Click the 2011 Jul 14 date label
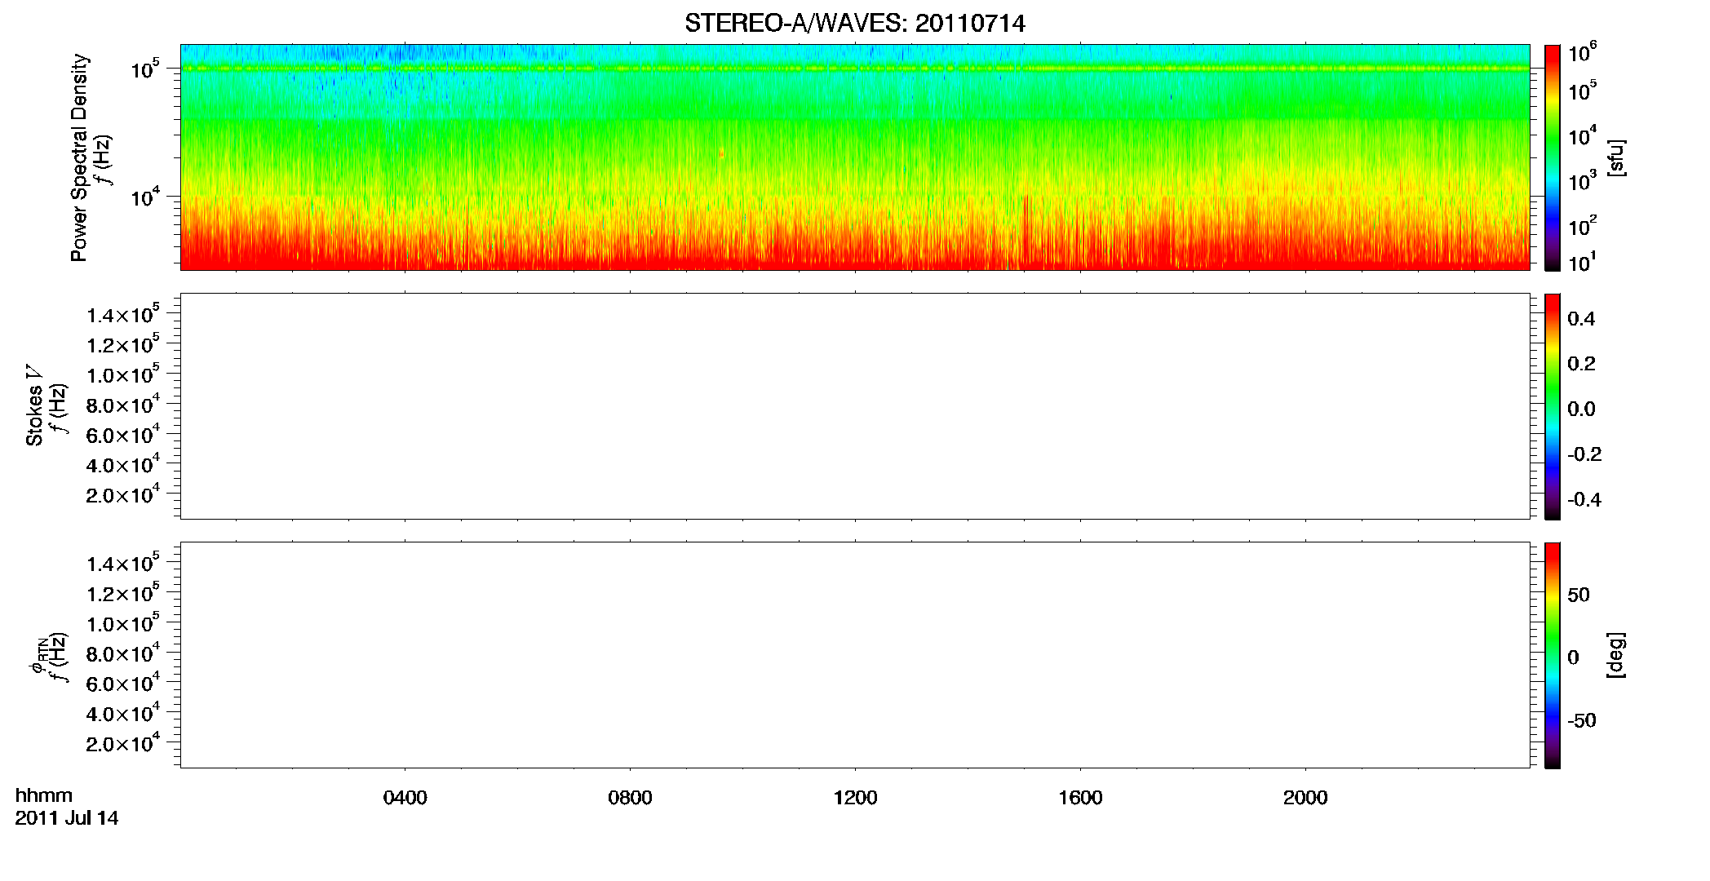 point(66,818)
